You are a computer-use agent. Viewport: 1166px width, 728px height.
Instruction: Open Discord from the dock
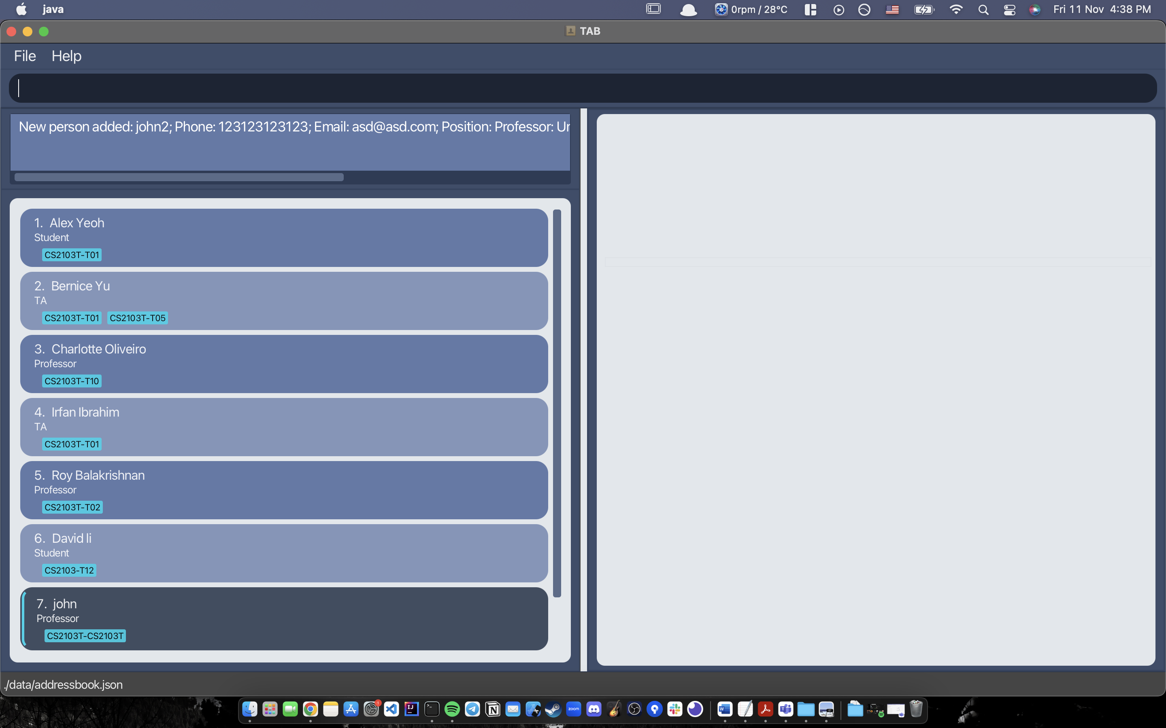click(x=594, y=709)
